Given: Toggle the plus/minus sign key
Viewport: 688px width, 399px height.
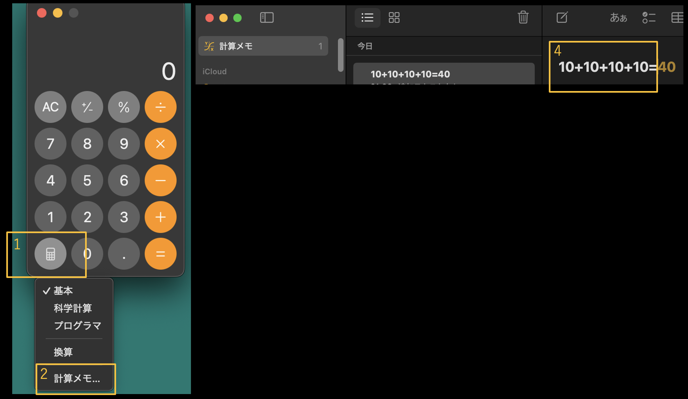Looking at the screenshot, I should pos(87,107).
